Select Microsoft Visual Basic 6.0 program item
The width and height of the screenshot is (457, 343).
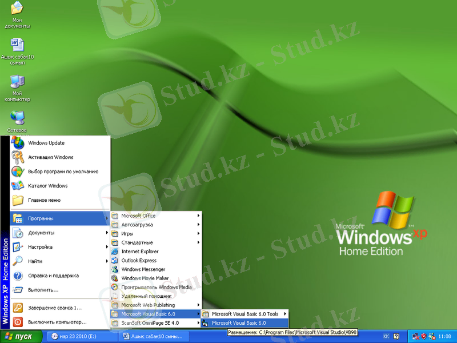tap(238, 323)
